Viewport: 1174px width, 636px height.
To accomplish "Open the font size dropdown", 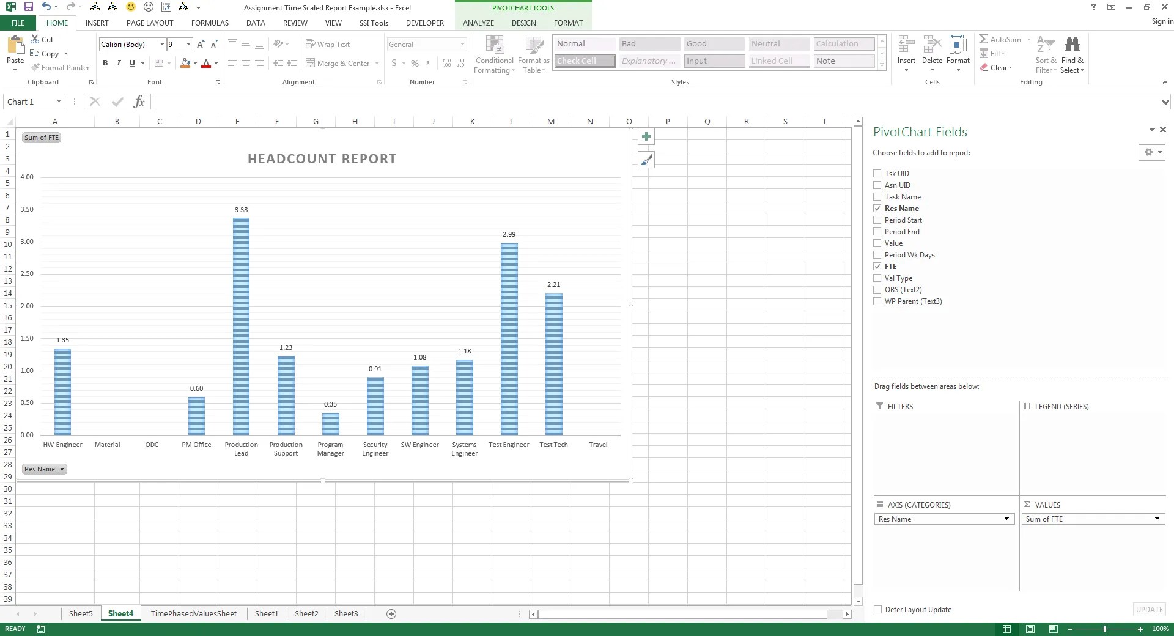I will point(188,44).
